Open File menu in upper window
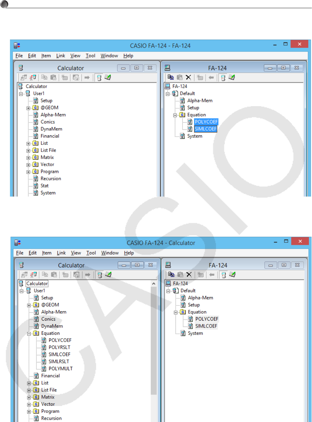 tap(19, 56)
